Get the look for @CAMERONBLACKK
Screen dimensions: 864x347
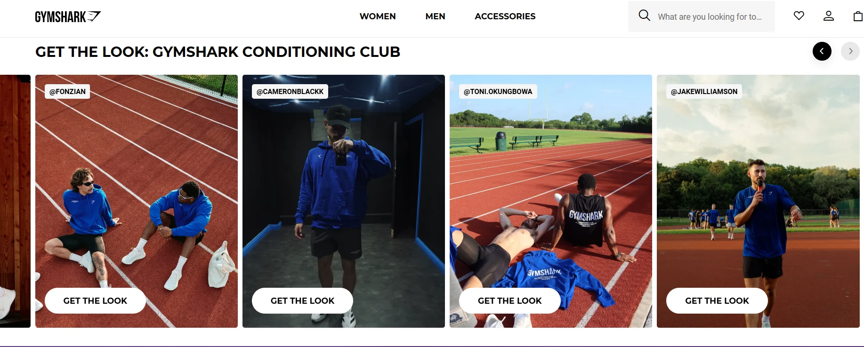tap(302, 300)
